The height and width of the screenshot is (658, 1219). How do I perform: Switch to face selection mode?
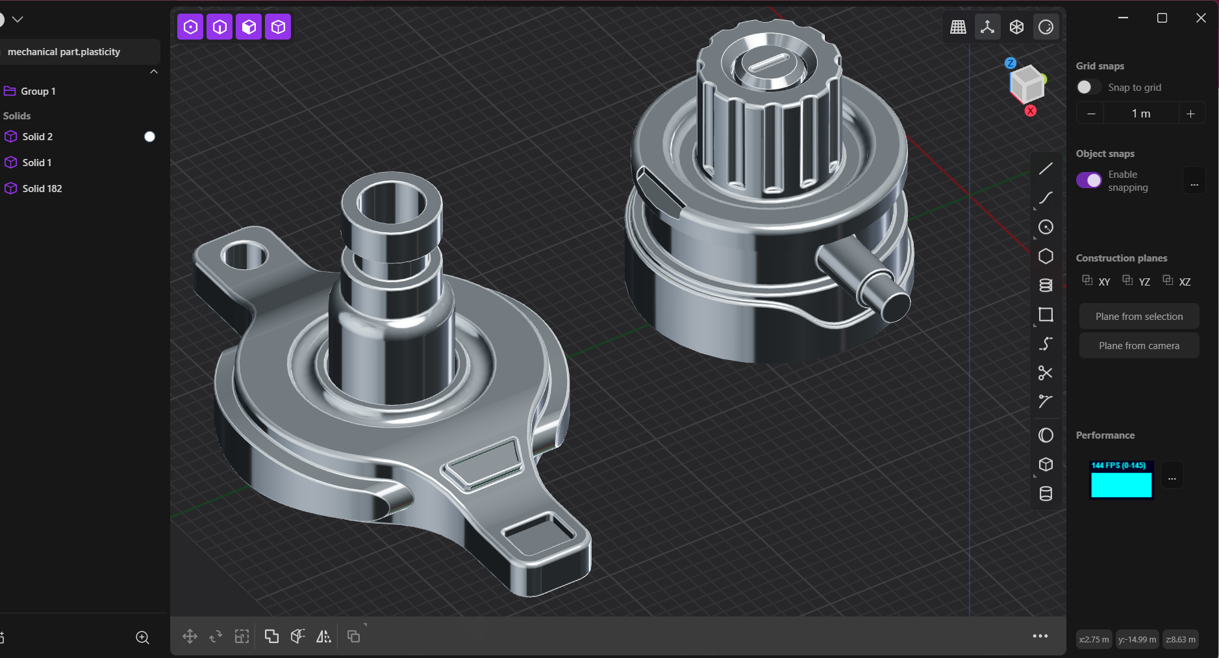pos(248,27)
